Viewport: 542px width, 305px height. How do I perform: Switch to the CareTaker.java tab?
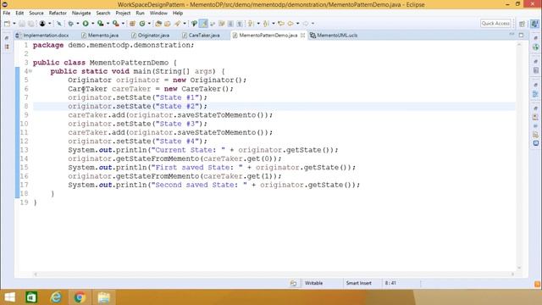(202, 36)
